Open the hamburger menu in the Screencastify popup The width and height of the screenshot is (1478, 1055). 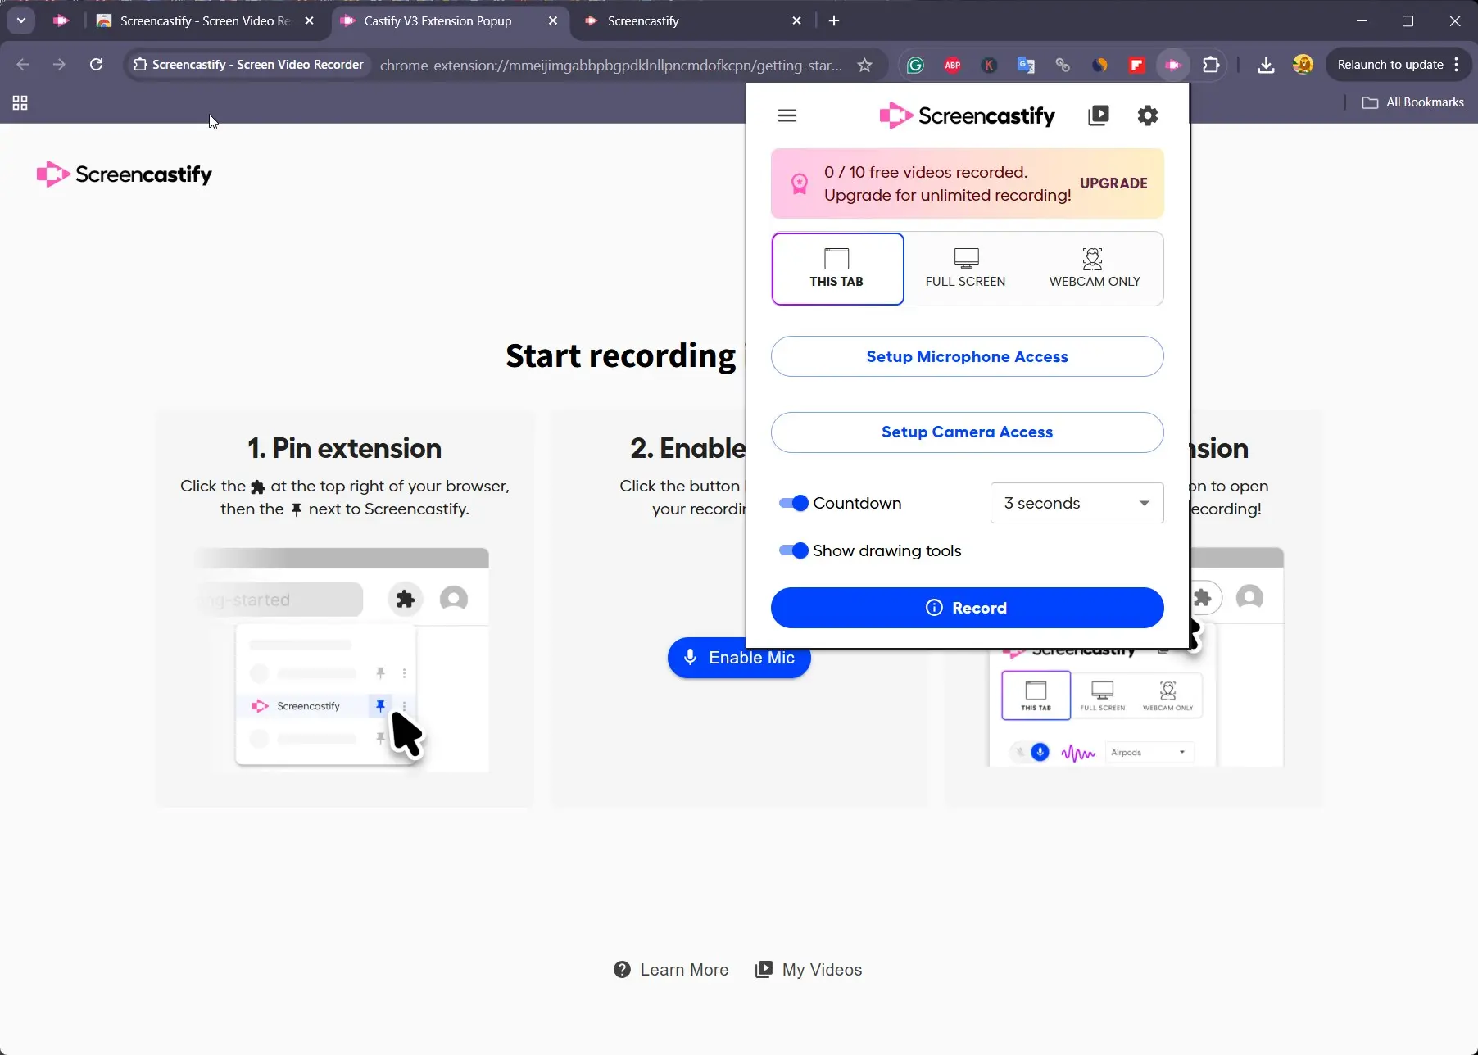[x=787, y=115]
